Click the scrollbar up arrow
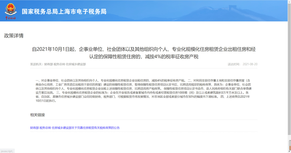 pos(289,2)
